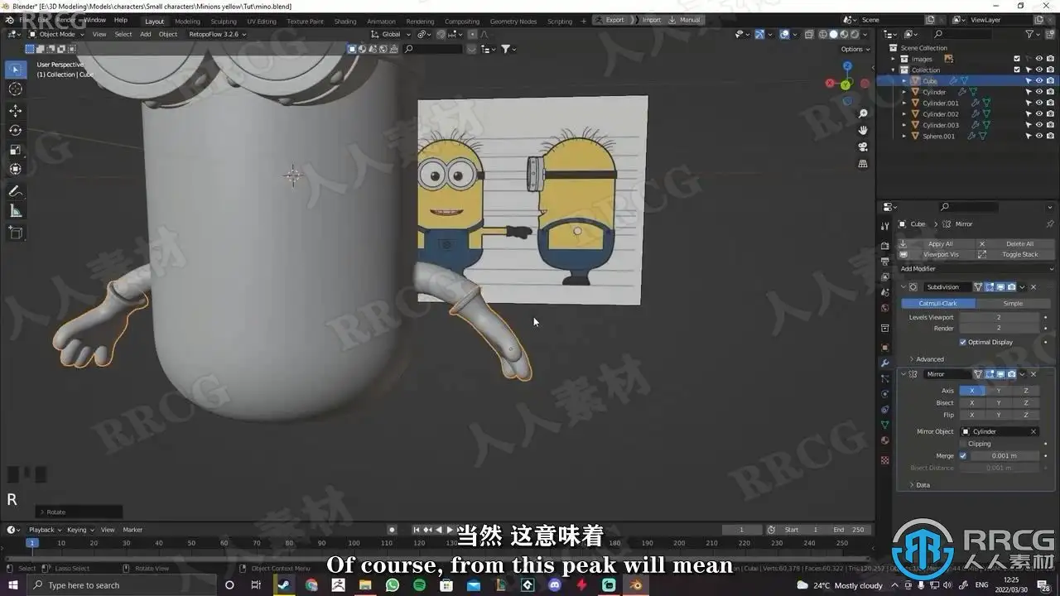Remove the Mirror modifier with its X
The height and width of the screenshot is (596, 1060).
coord(1033,374)
